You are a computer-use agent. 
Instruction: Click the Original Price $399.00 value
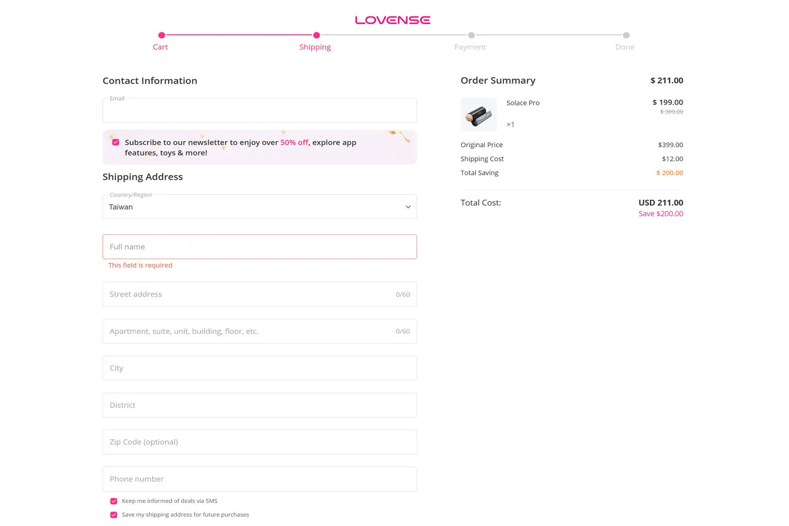click(x=670, y=145)
